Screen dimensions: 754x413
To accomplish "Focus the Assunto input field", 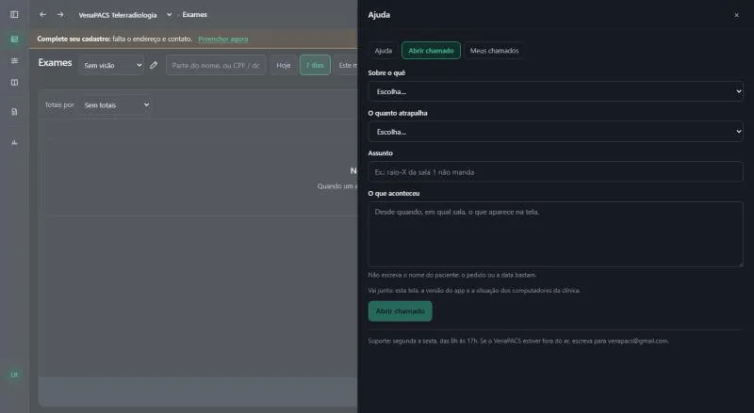I will 555,172.
